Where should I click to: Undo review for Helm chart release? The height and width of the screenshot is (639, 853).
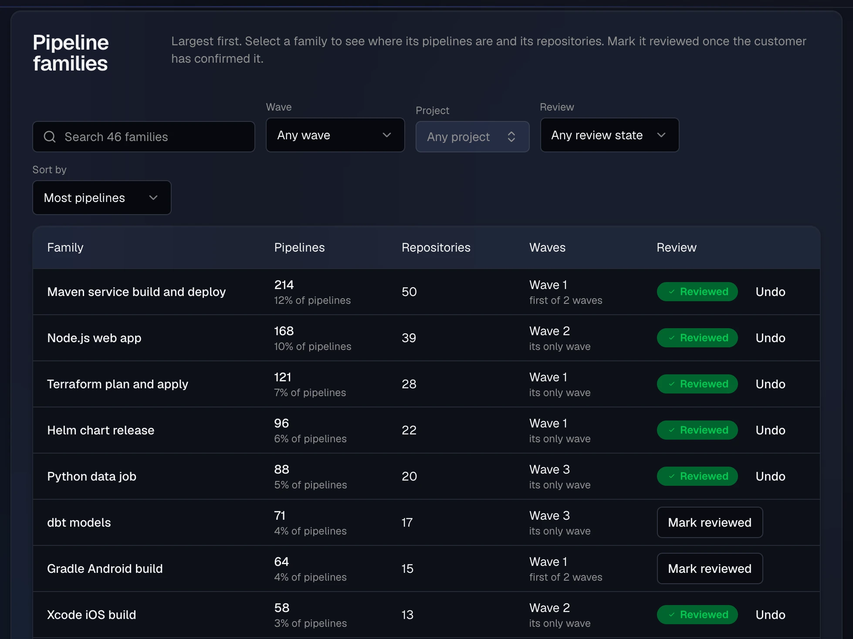(x=770, y=430)
